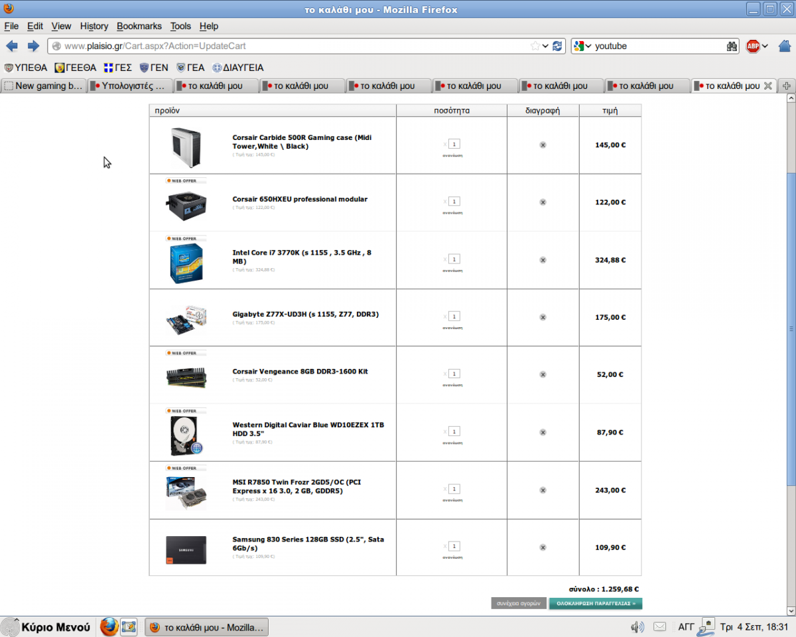Click the MSI R7850 graphics card thumbnail

coord(186,493)
